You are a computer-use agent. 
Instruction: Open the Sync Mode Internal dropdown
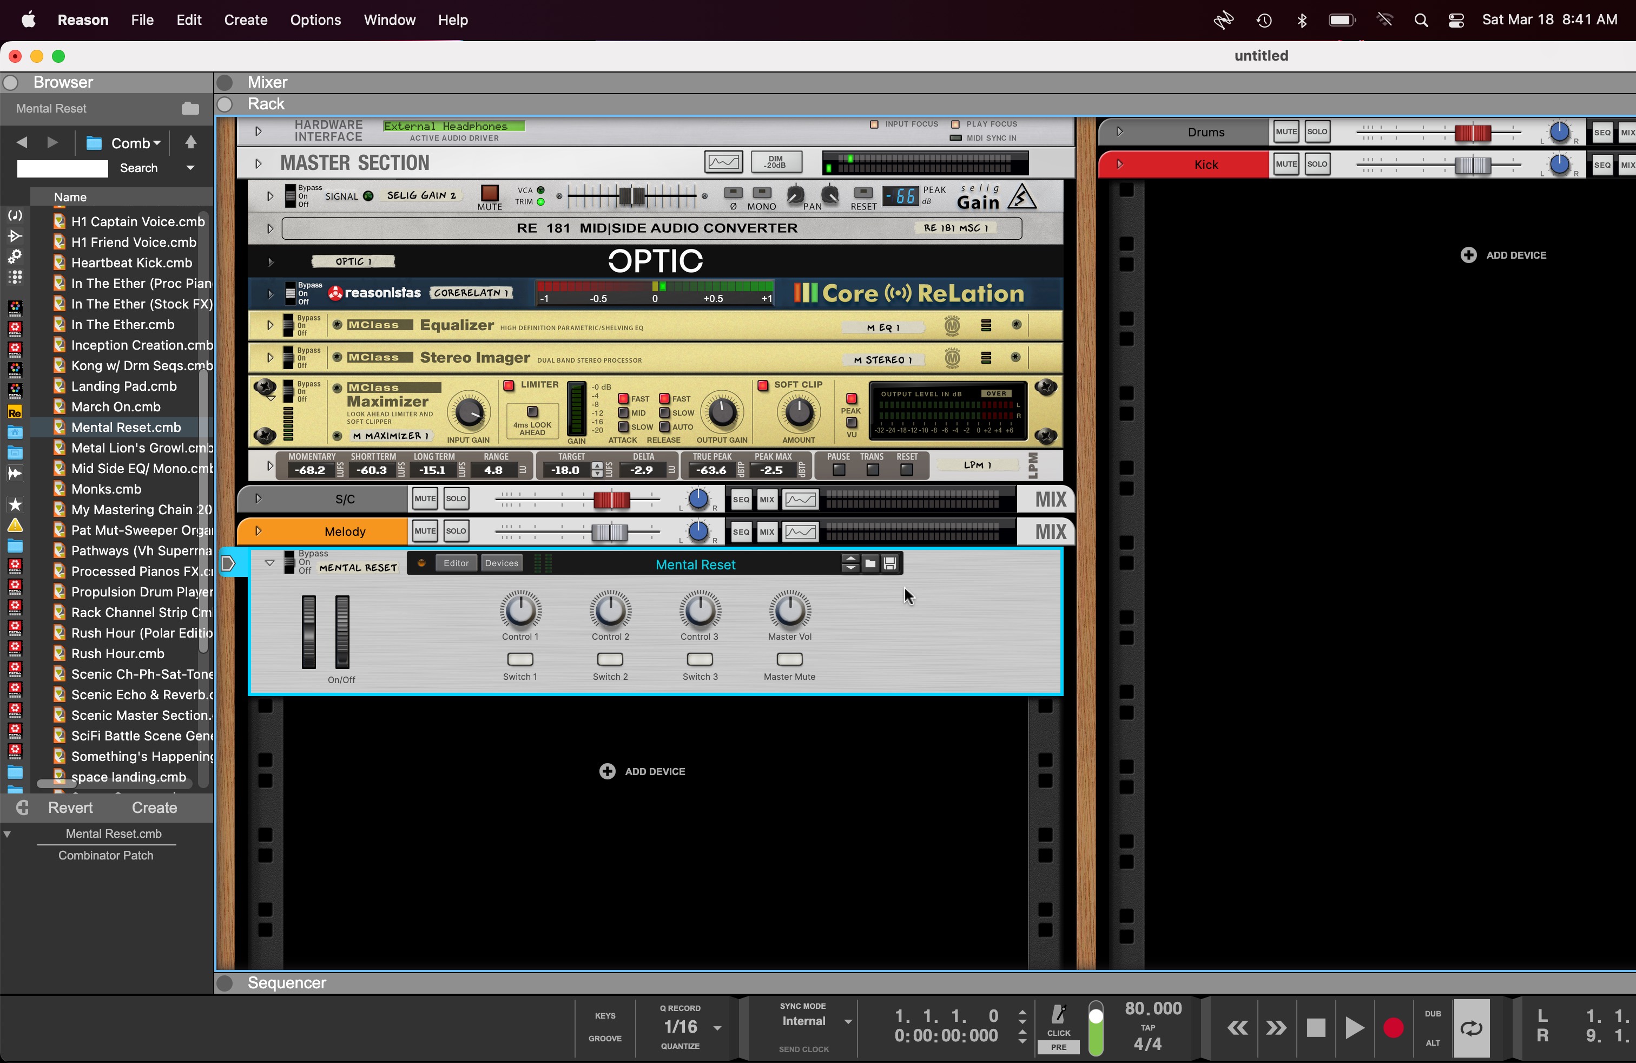point(848,1022)
